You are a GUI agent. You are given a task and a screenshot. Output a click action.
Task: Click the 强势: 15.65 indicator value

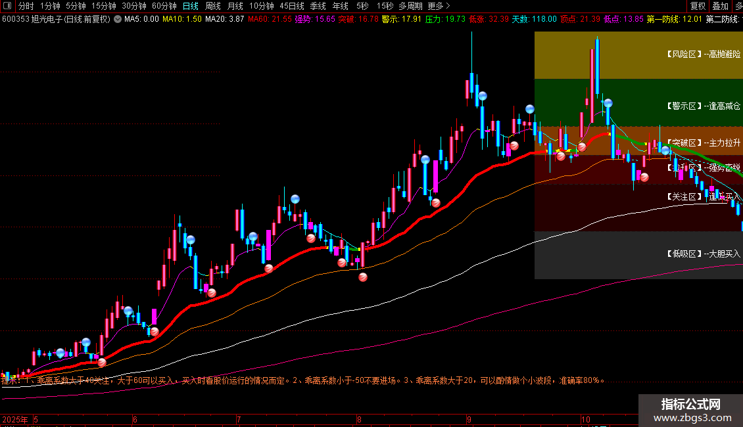point(315,20)
